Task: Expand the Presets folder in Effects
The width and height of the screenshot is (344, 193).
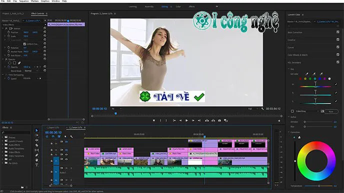Action: (2, 138)
